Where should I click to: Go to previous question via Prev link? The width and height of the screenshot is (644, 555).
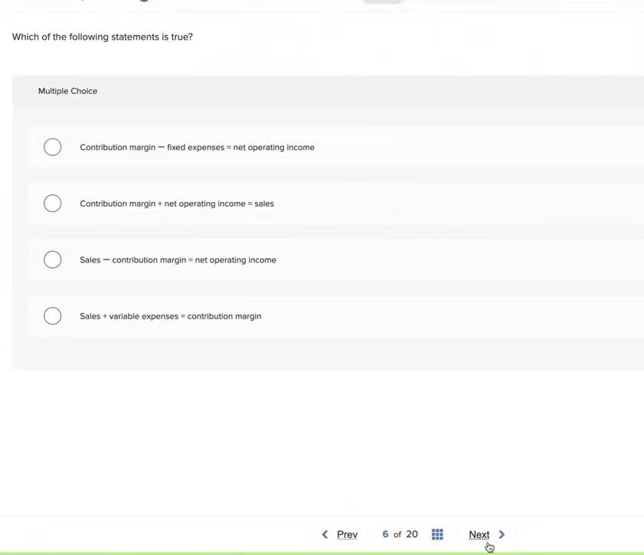[347, 534]
